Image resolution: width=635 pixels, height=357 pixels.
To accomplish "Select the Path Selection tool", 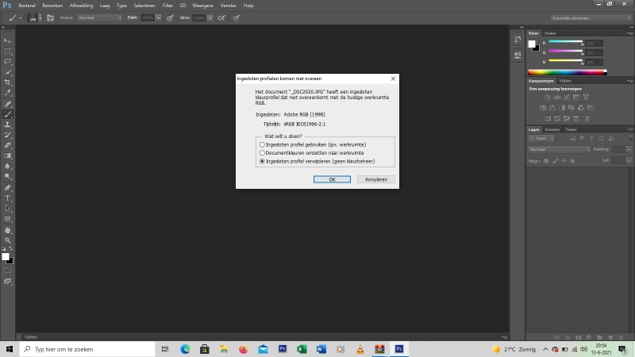I will pyautogui.click(x=8, y=209).
